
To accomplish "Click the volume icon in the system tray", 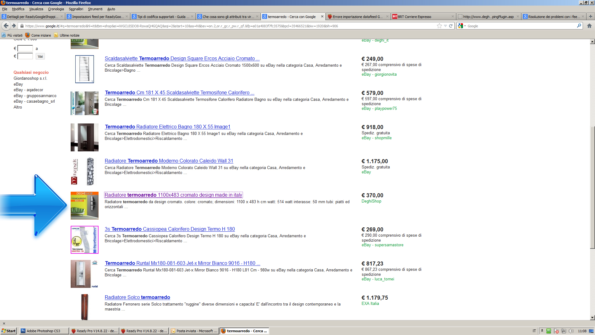I will [x=571, y=331].
